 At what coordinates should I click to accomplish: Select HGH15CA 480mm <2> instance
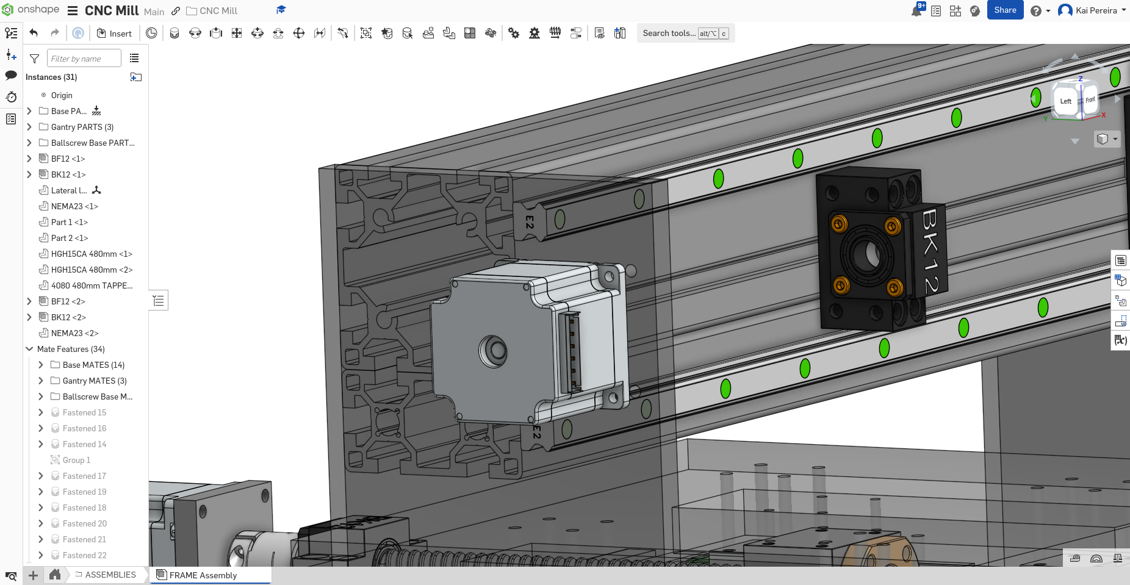[92, 270]
